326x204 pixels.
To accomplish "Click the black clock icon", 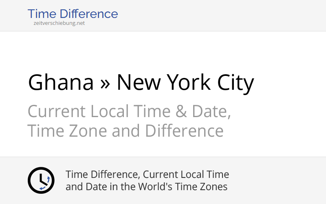I will (x=41, y=180).
